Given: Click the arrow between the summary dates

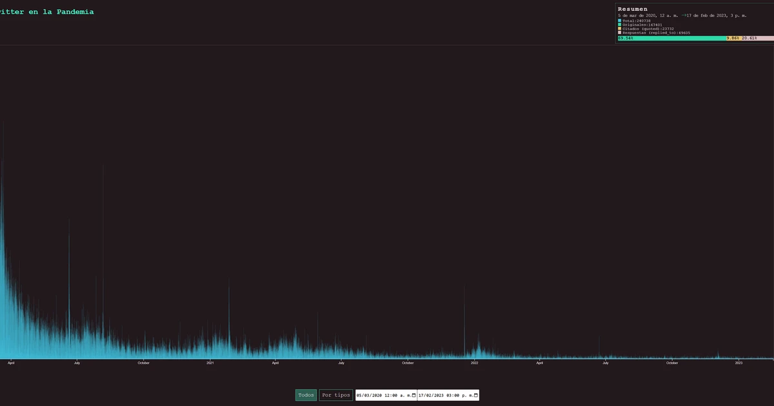Looking at the screenshot, I should click(684, 15).
